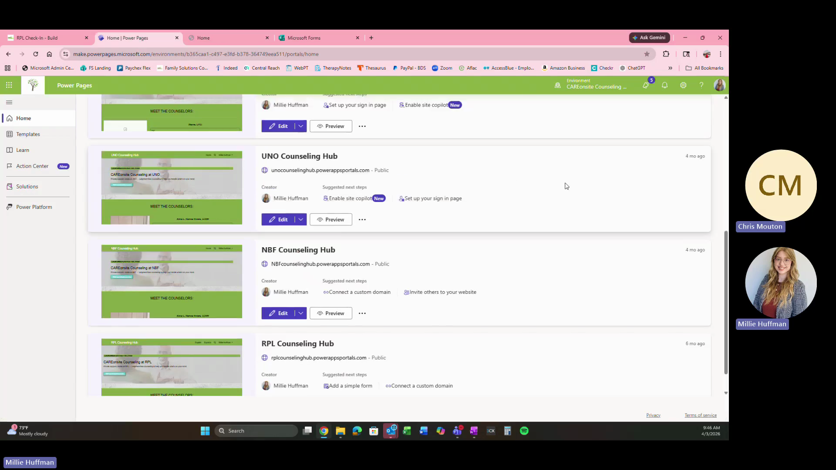Go to the browser home page icon
The width and height of the screenshot is (836, 470).
[x=49, y=54]
